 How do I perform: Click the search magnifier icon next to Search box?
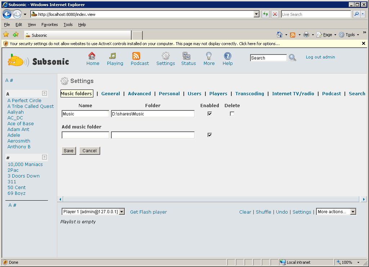pyautogui.click(x=293, y=58)
